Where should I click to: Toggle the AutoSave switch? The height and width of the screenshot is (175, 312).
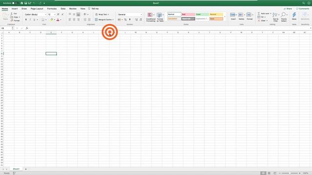(x=15, y=3)
